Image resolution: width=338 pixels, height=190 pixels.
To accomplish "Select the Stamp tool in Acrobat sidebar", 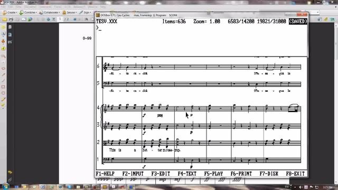I will [x=3, y=41].
